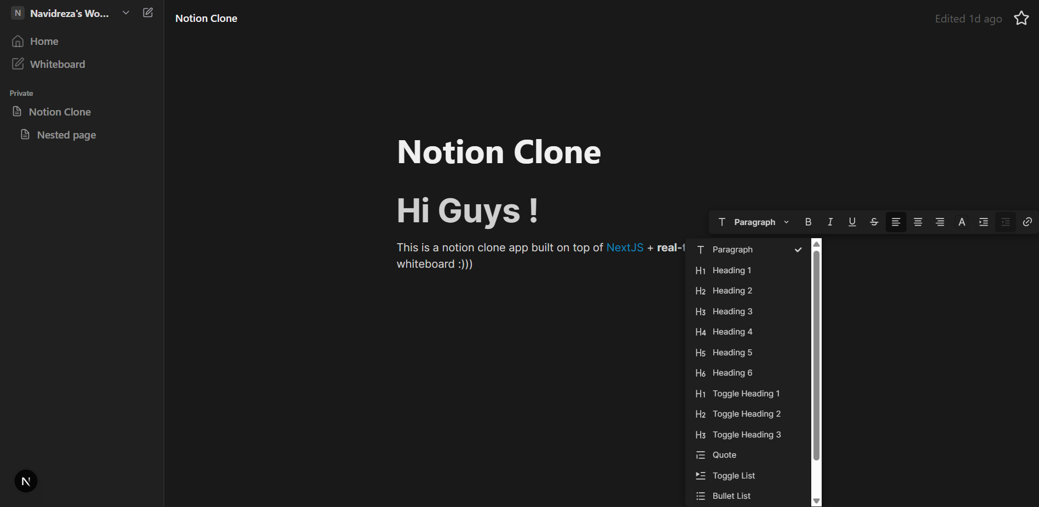Screen dimensions: 1039x507
Task: Underline the selected text
Action: coord(852,222)
